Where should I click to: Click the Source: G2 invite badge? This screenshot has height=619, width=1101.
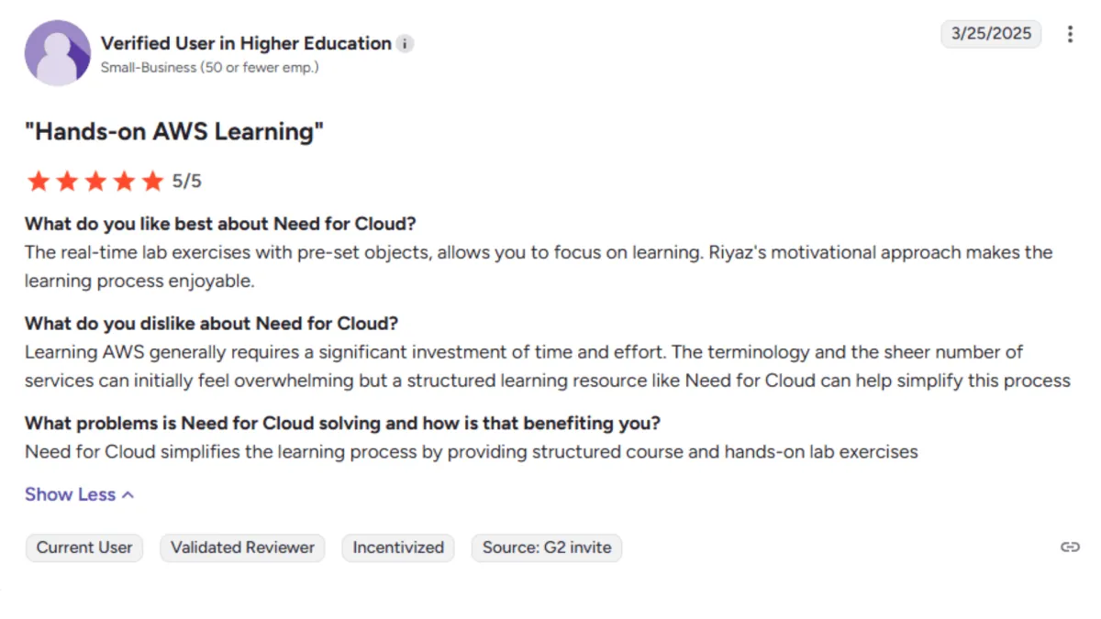[547, 547]
